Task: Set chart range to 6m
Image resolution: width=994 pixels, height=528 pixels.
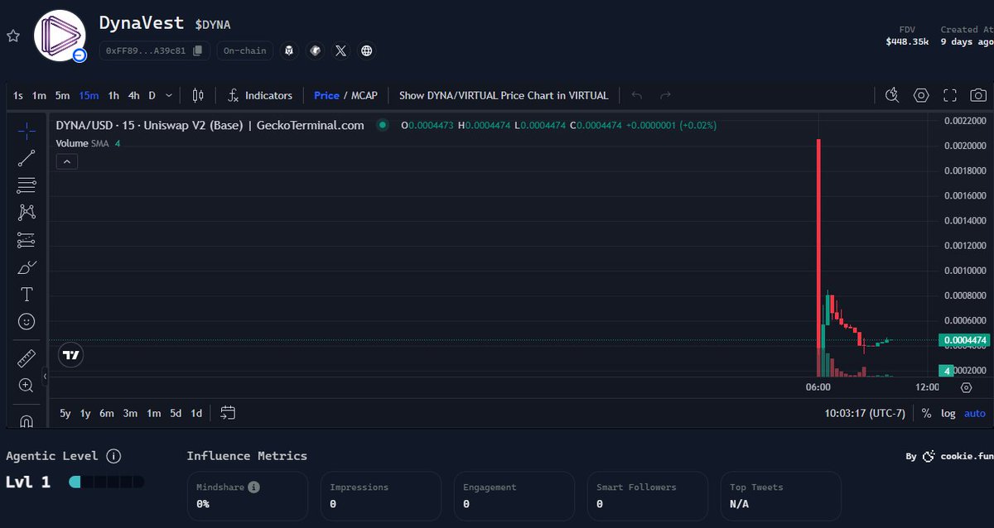Action: (x=107, y=413)
